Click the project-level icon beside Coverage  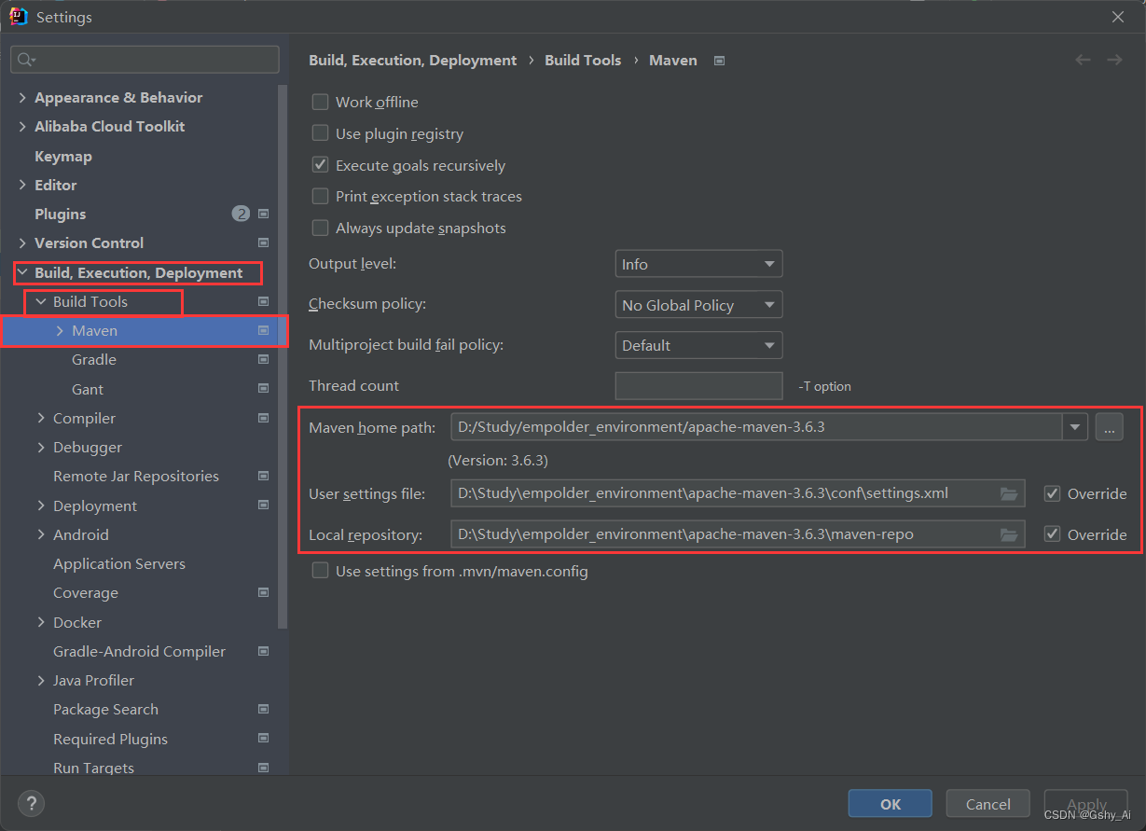264,592
